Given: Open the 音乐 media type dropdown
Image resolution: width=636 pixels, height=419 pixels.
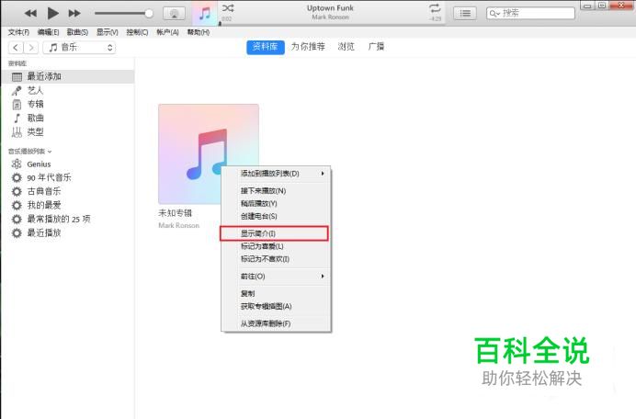Looking at the screenshot, I should [x=79, y=48].
